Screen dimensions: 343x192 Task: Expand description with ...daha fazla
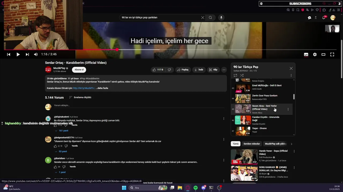coord(102,88)
